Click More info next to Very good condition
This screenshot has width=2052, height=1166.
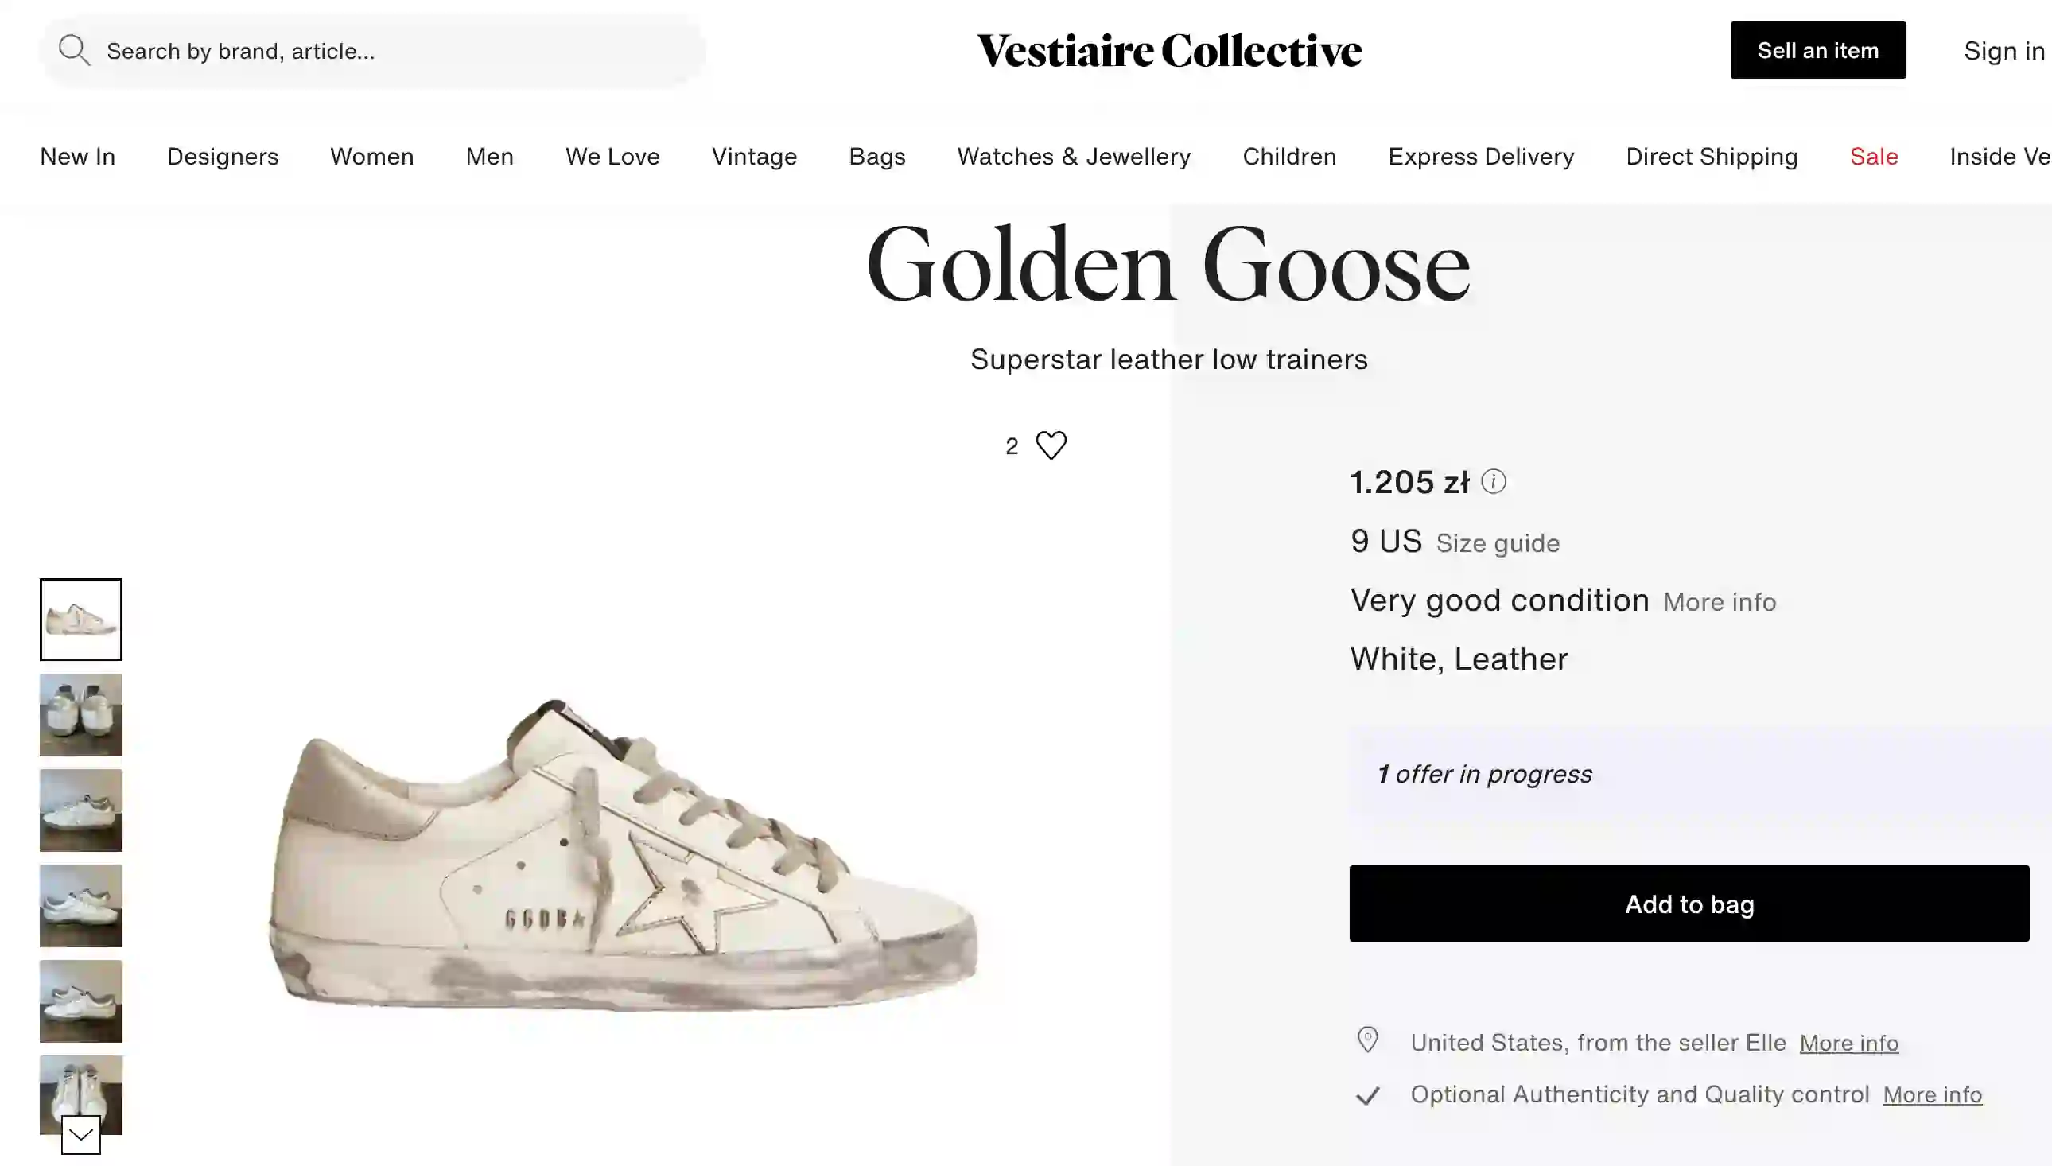1719,601
